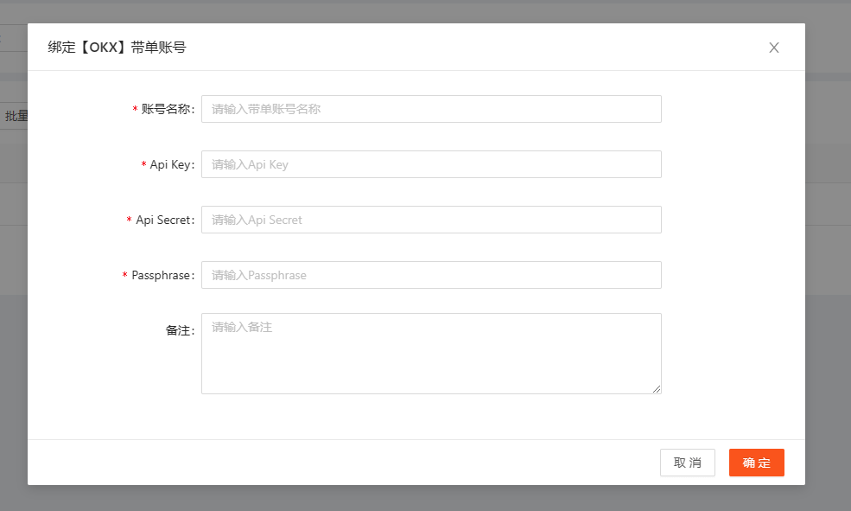
Task: Click the resize grip of the 备注 textarea
Action: coord(657,389)
